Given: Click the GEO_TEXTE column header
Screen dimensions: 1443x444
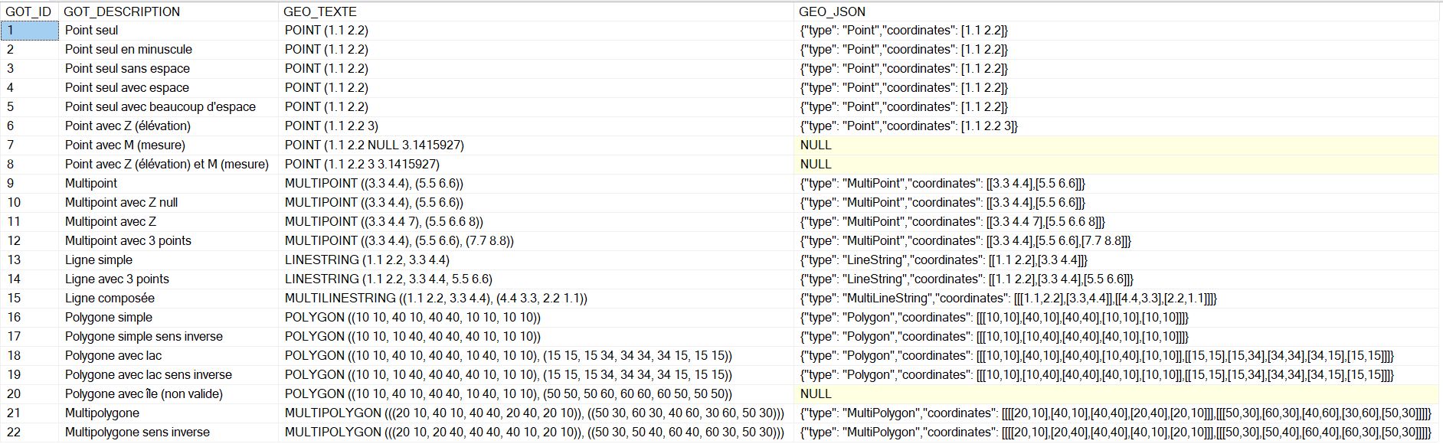Looking at the screenshot, I should click(x=319, y=11).
